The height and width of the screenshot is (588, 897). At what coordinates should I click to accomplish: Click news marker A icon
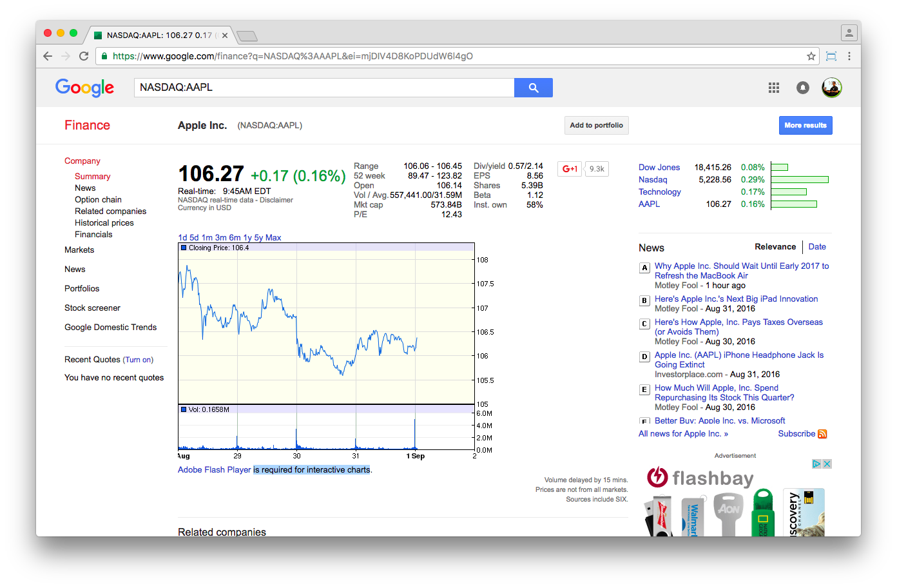(644, 268)
